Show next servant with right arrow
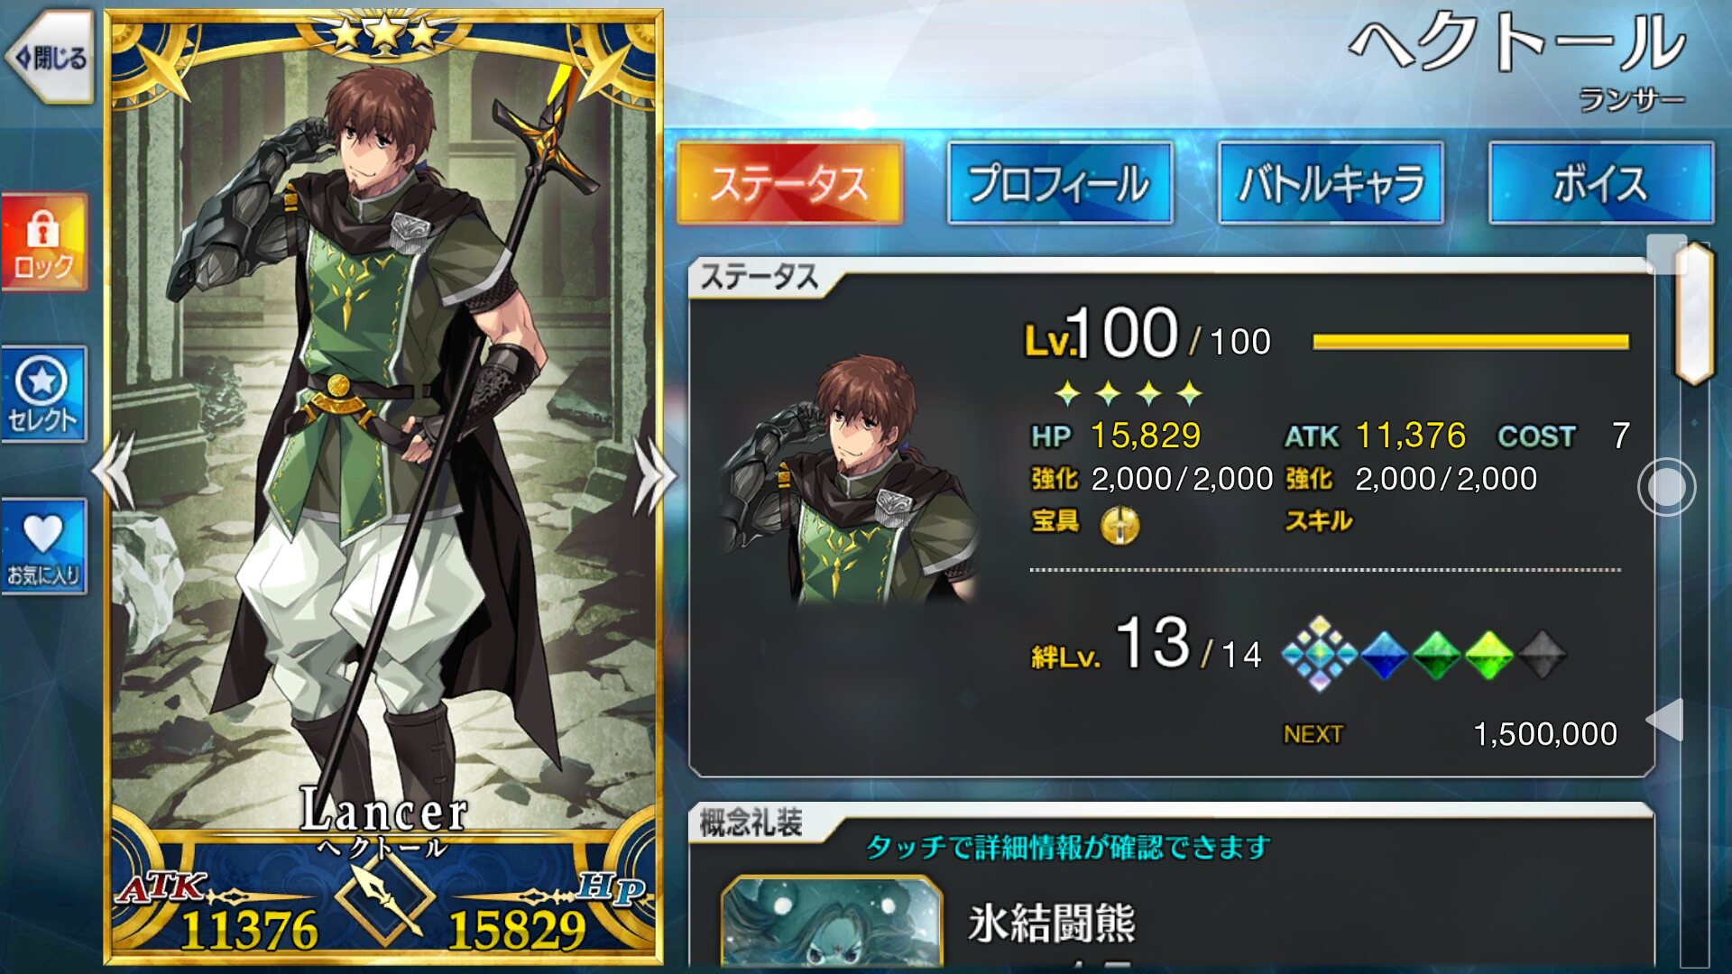Viewport: 1732px width, 974px height. (653, 474)
